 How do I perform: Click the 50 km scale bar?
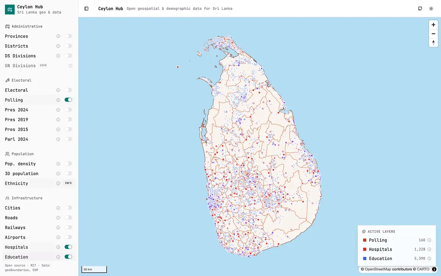point(94,269)
